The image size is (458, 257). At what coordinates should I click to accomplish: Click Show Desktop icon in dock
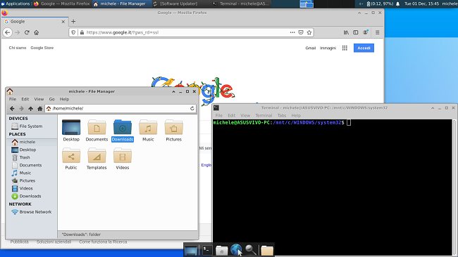point(192,250)
